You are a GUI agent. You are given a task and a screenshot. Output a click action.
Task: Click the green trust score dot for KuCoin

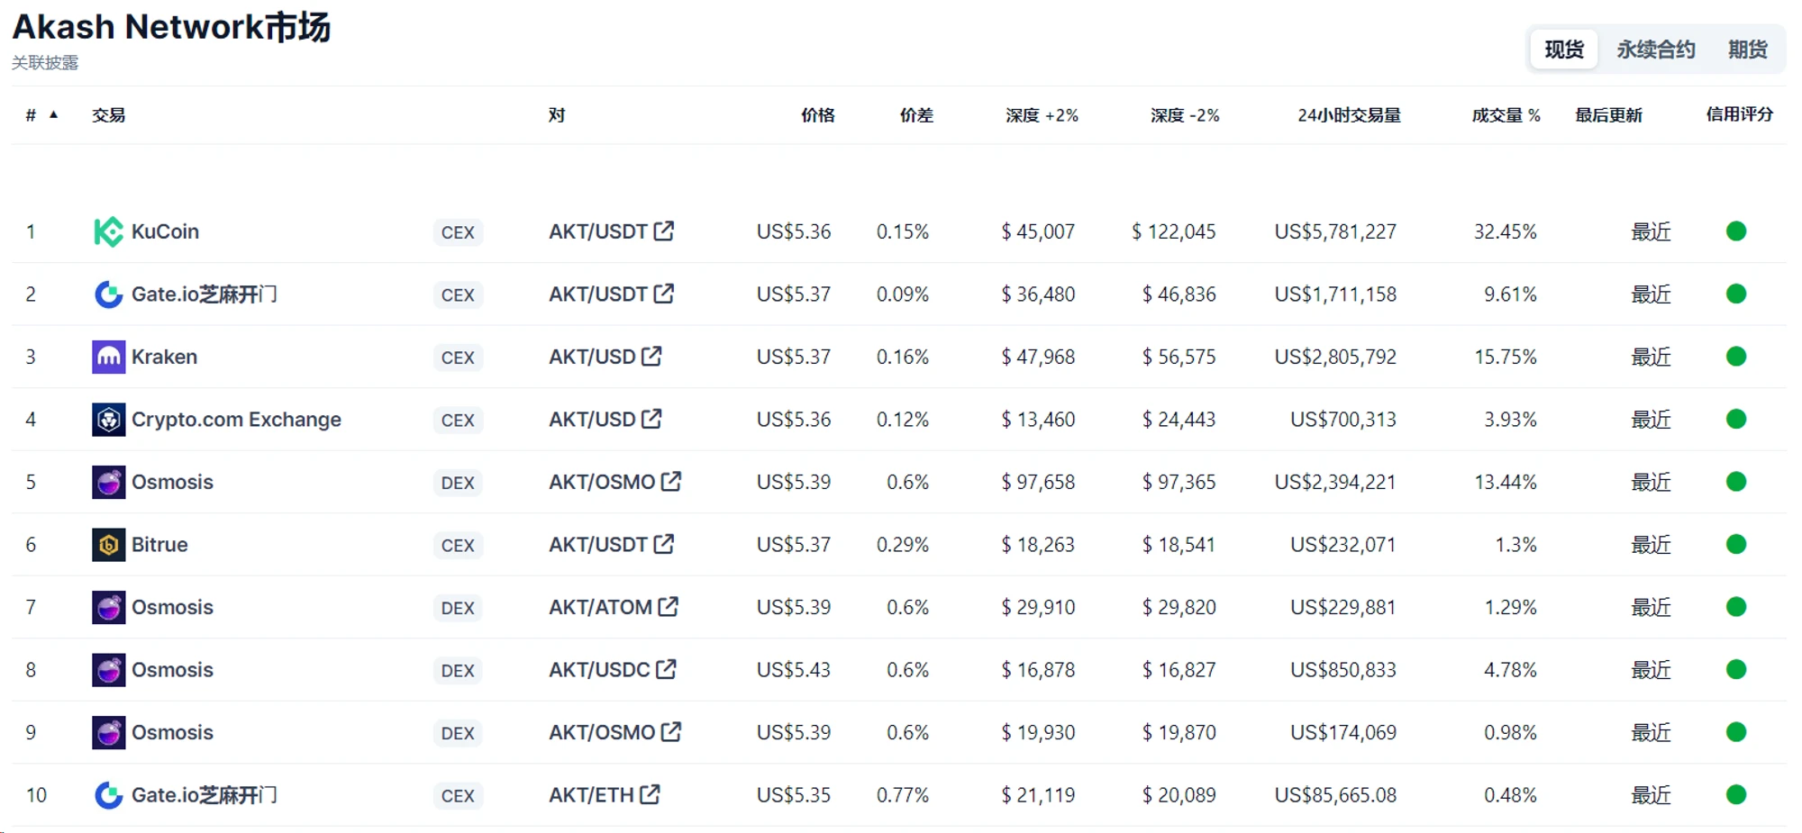coord(1736,231)
